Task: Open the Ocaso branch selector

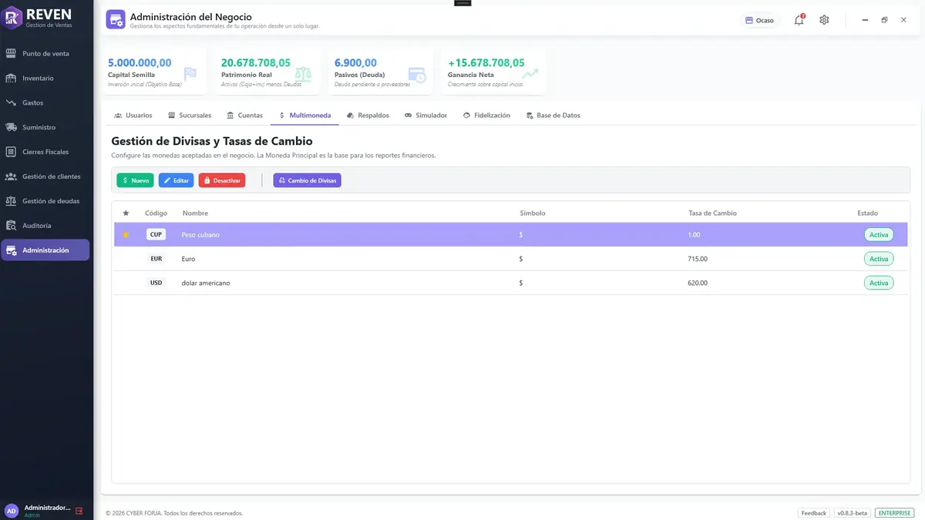Action: [759, 20]
